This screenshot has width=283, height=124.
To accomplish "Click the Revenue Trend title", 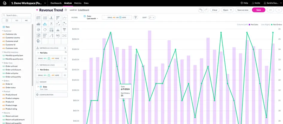I will click(x=51, y=10).
